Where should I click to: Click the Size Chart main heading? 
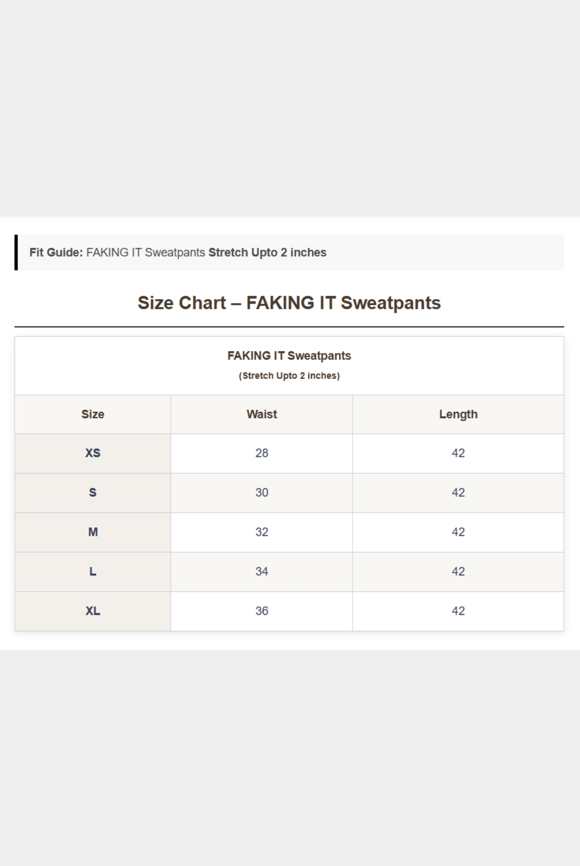pos(289,303)
